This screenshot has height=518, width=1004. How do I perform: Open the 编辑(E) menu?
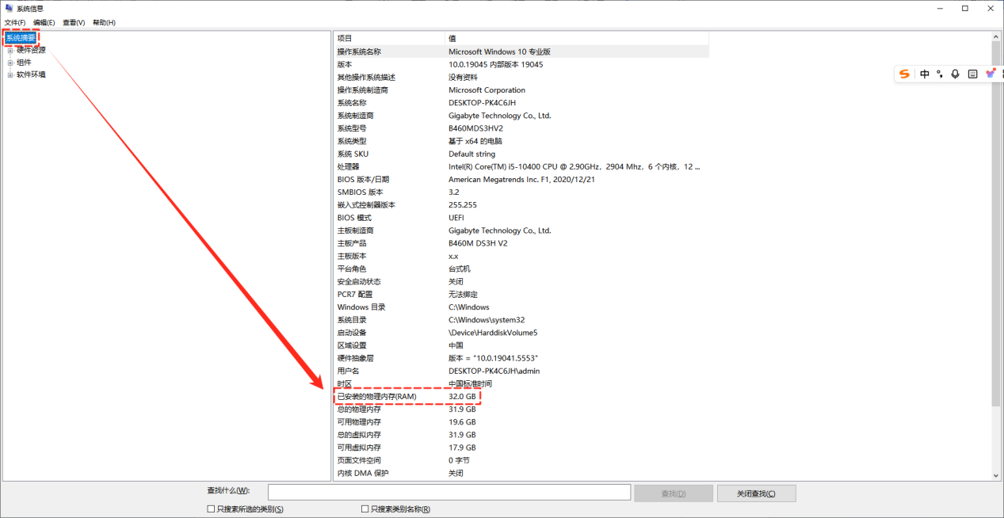(44, 23)
